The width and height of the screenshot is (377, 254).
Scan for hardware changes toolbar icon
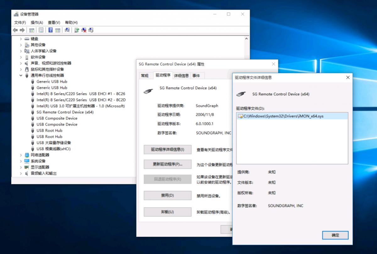click(67, 30)
